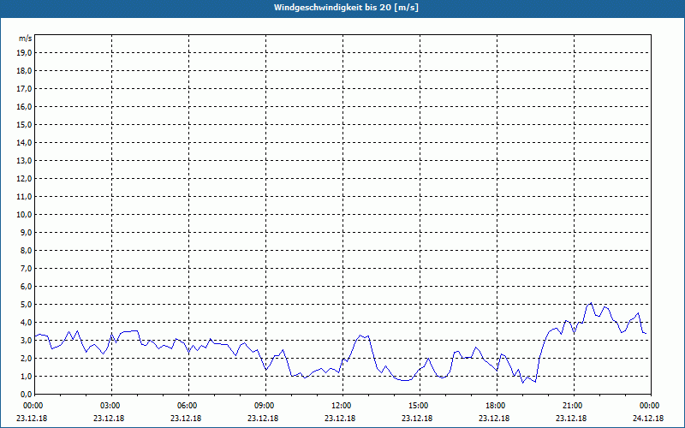685x428 pixels.
Task: Click the 13,0 y-axis label
Action: (24, 161)
